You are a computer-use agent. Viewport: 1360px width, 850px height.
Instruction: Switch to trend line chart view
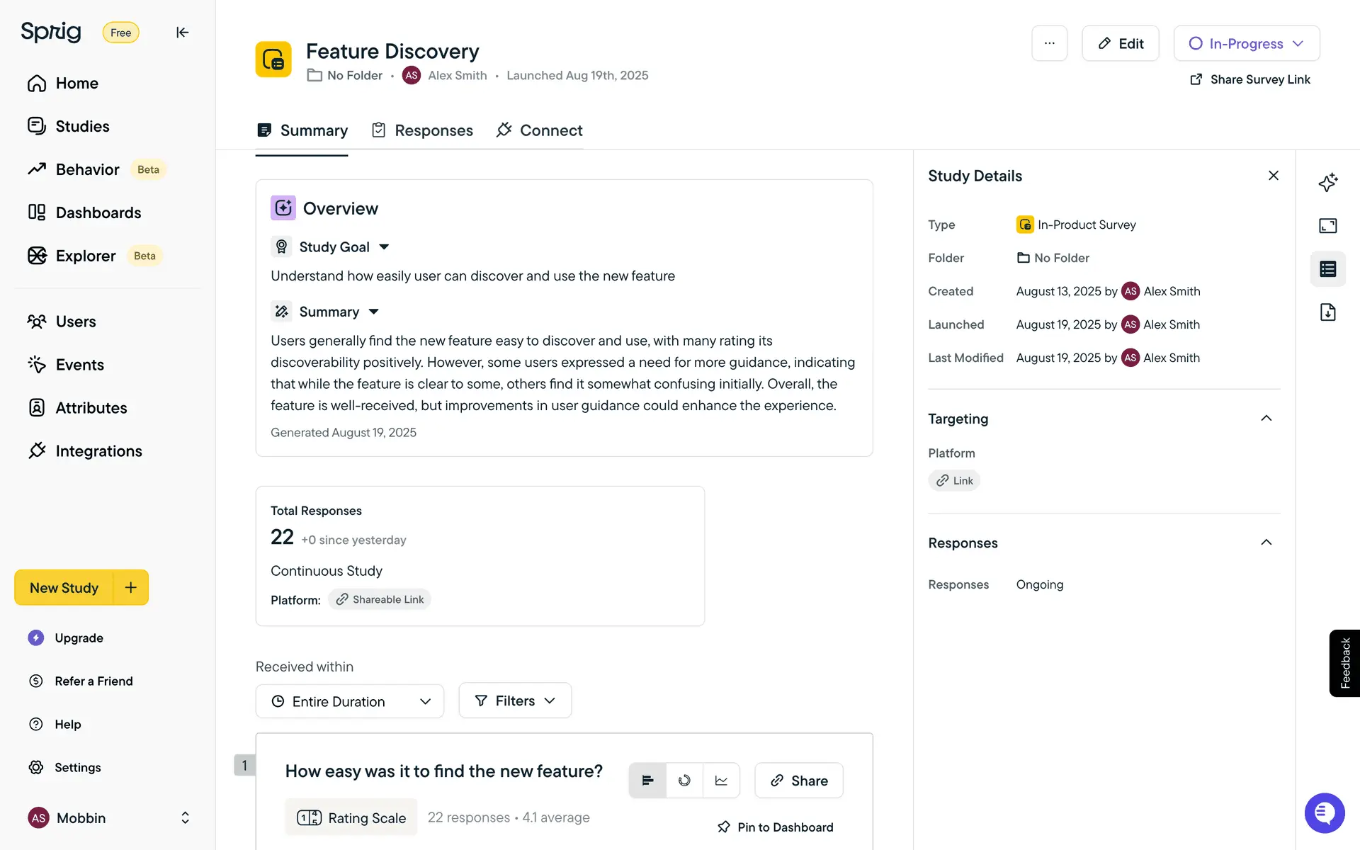(x=721, y=781)
